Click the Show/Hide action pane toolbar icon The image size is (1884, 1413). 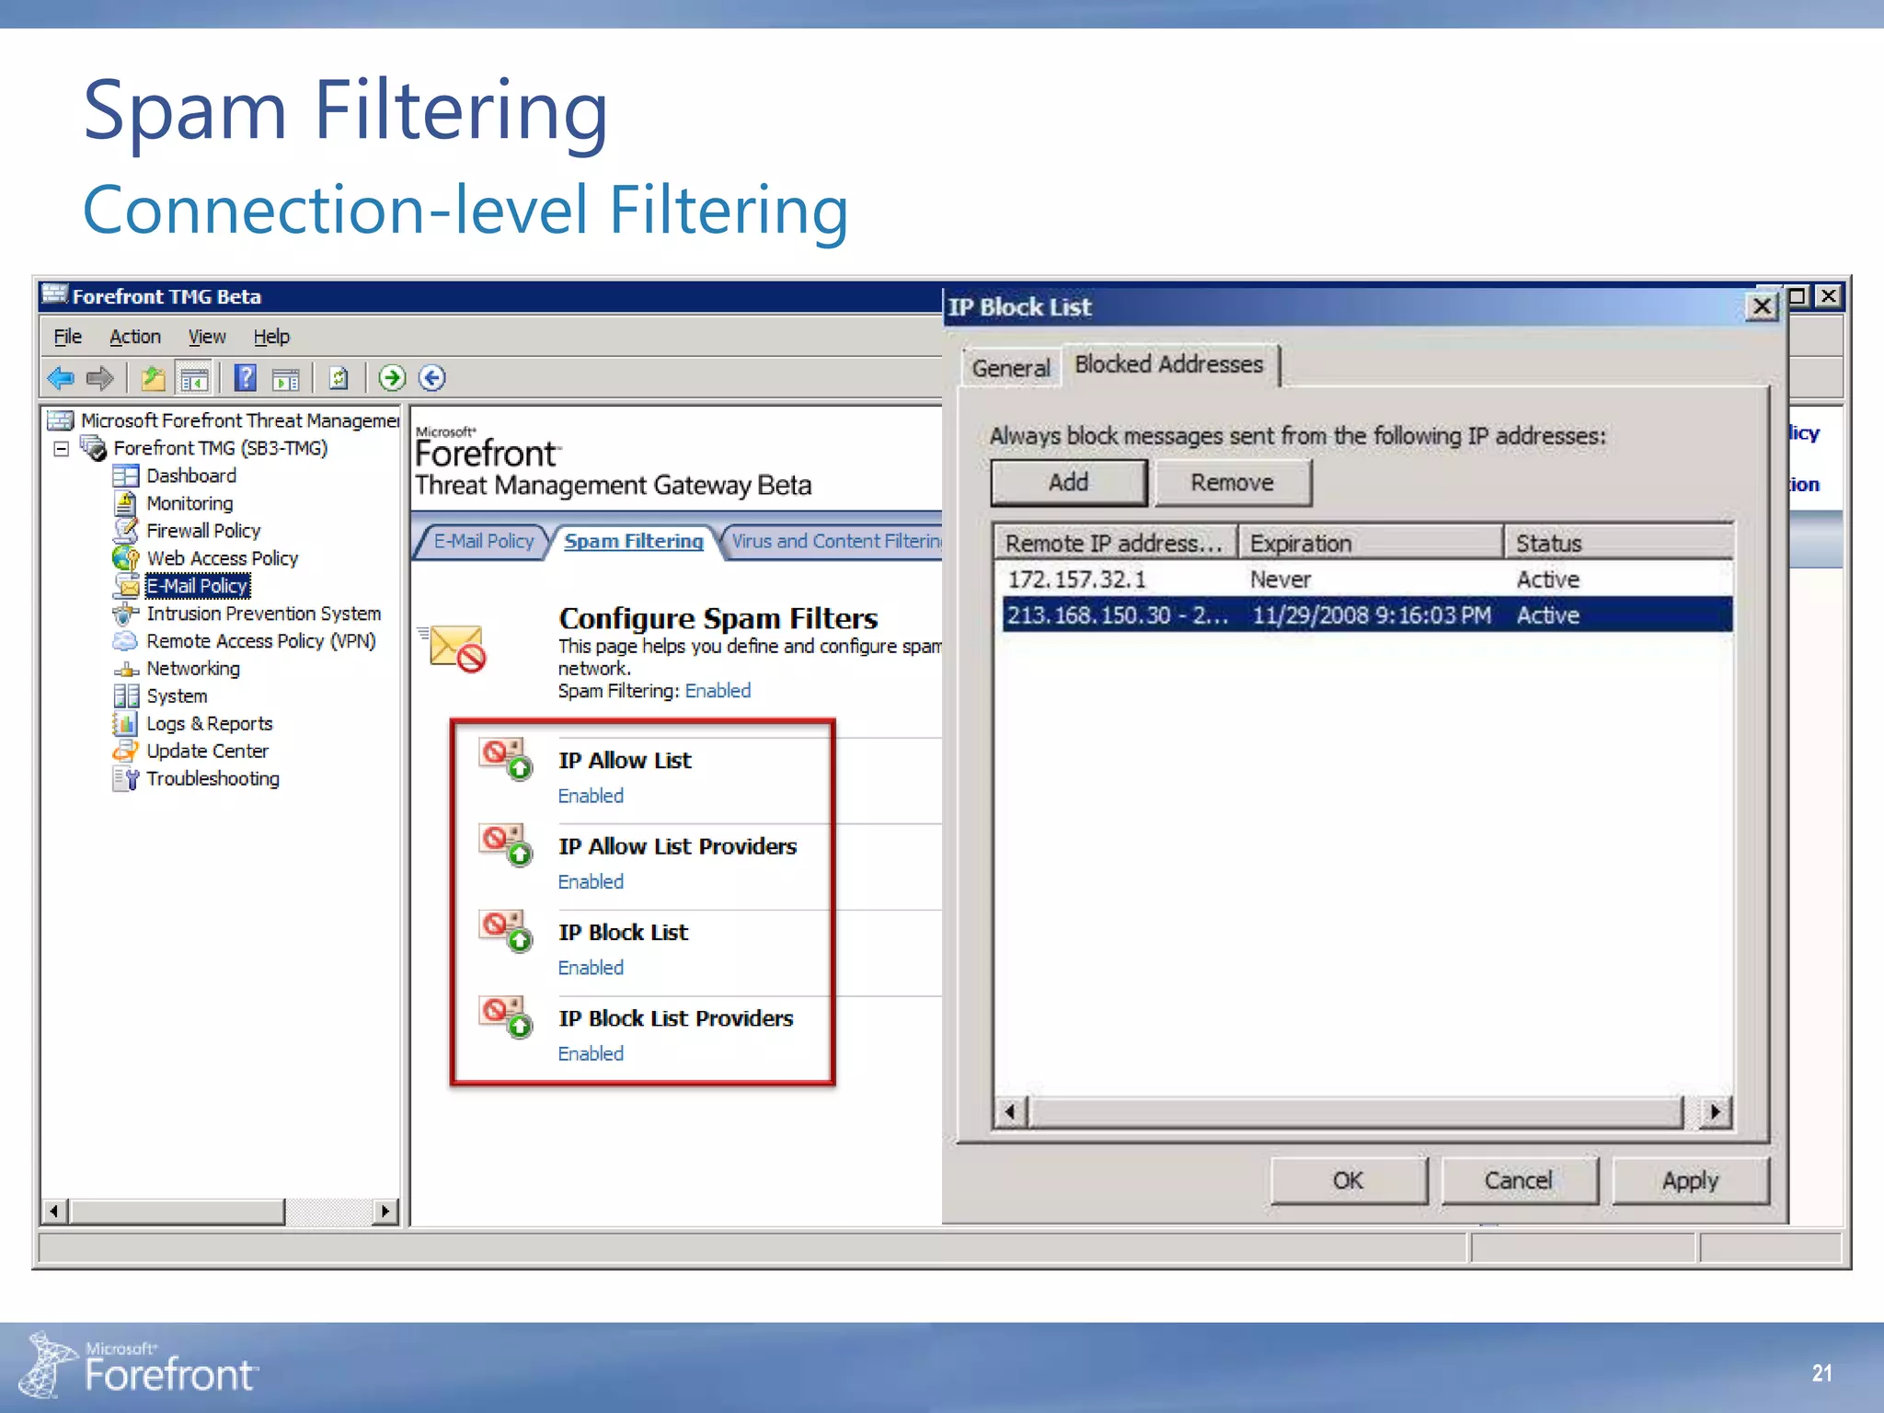click(x=286, y=378)
